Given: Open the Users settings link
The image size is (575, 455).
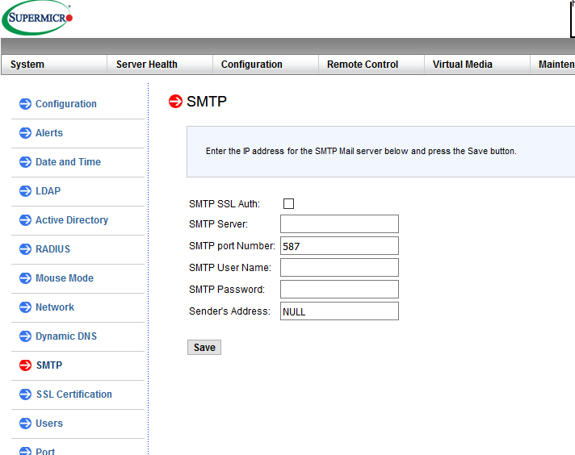Looking at the screenshot, I should coord(49,424).
